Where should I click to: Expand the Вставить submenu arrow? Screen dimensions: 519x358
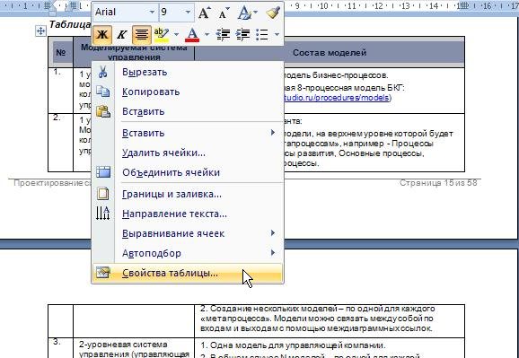tap(273, 133)
